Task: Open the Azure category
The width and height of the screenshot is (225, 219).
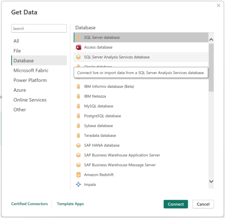Action: click(20, 90)
